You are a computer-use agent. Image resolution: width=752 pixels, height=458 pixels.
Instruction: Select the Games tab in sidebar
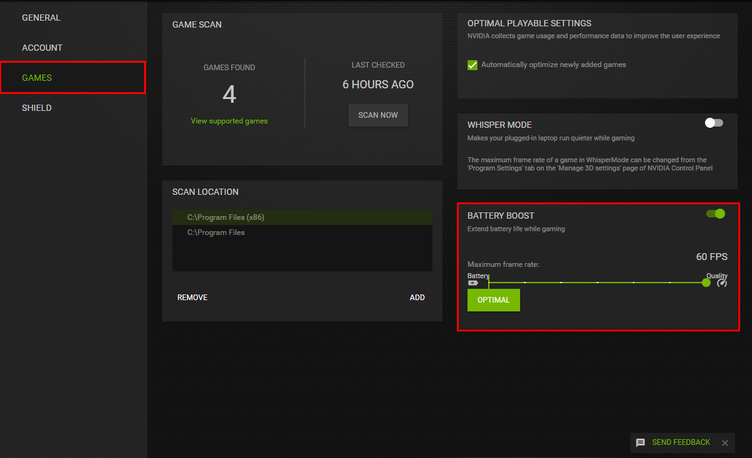(x=73, y=78)
